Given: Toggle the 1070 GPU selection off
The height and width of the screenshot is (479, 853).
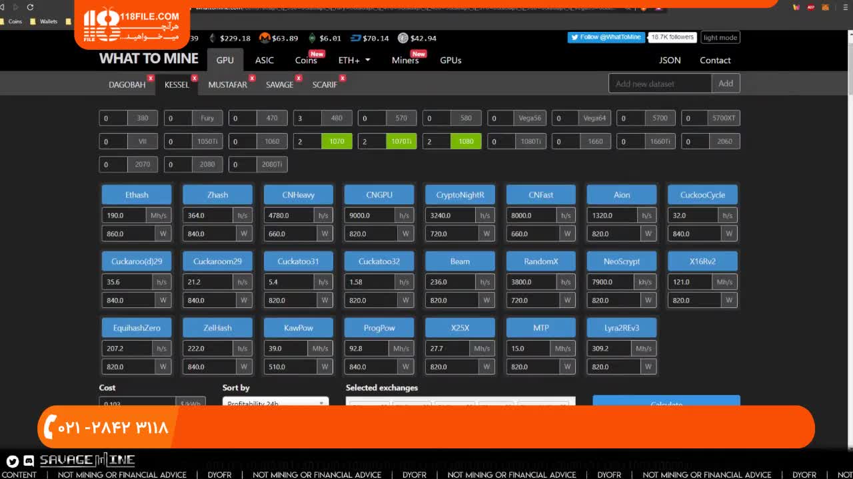Looking at the screenshot, I should click(x=337, y=141).
